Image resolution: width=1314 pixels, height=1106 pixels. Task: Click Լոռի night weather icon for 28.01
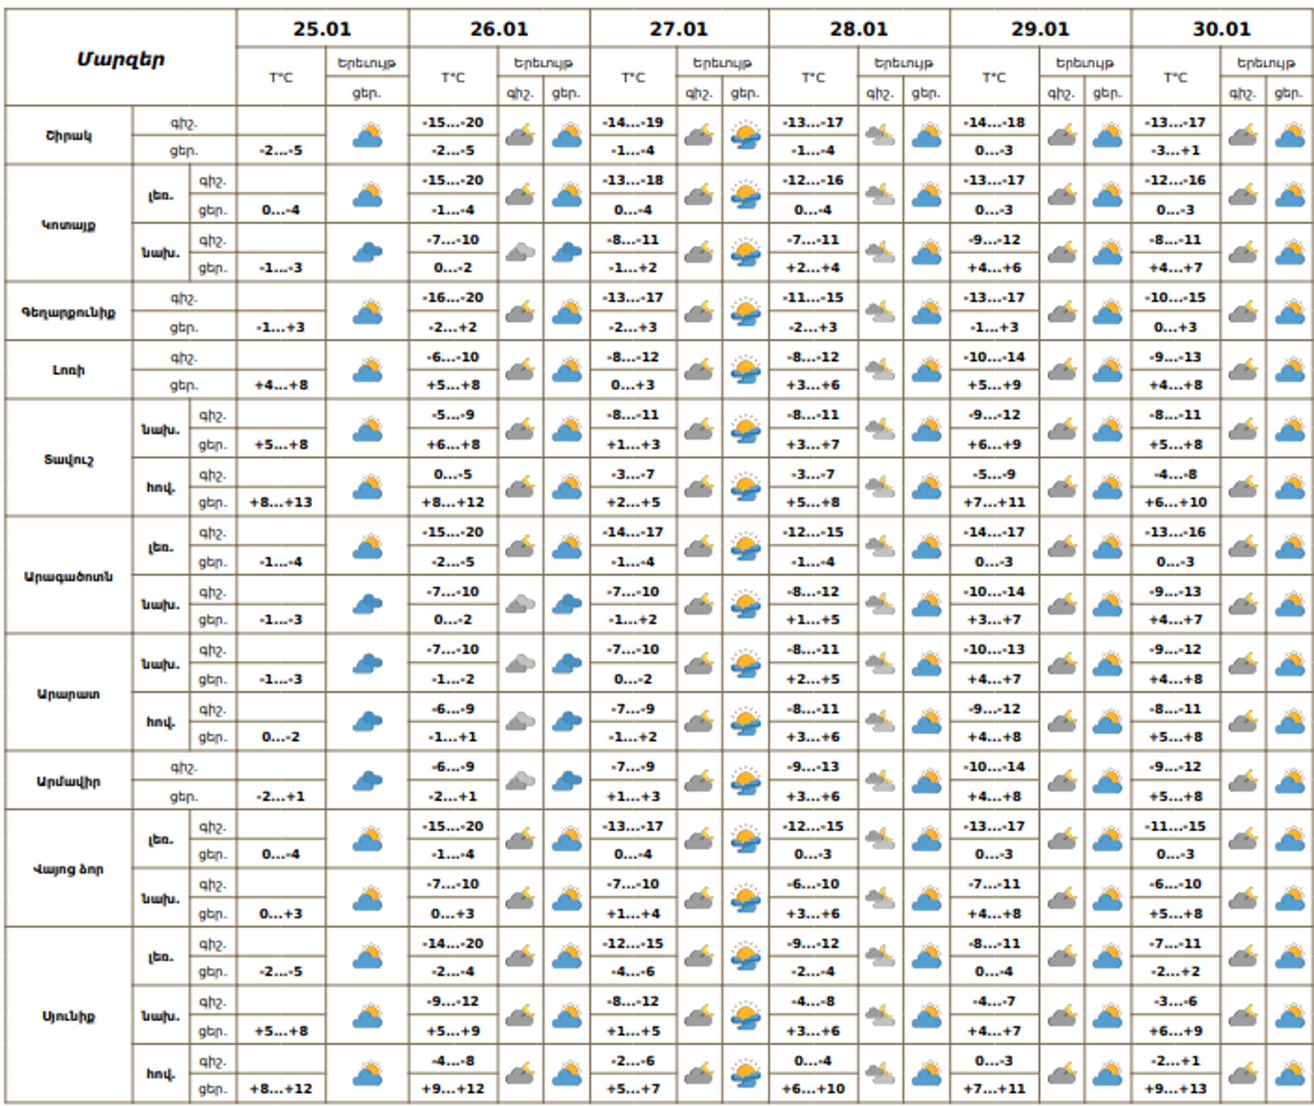[x=880, y=370]
